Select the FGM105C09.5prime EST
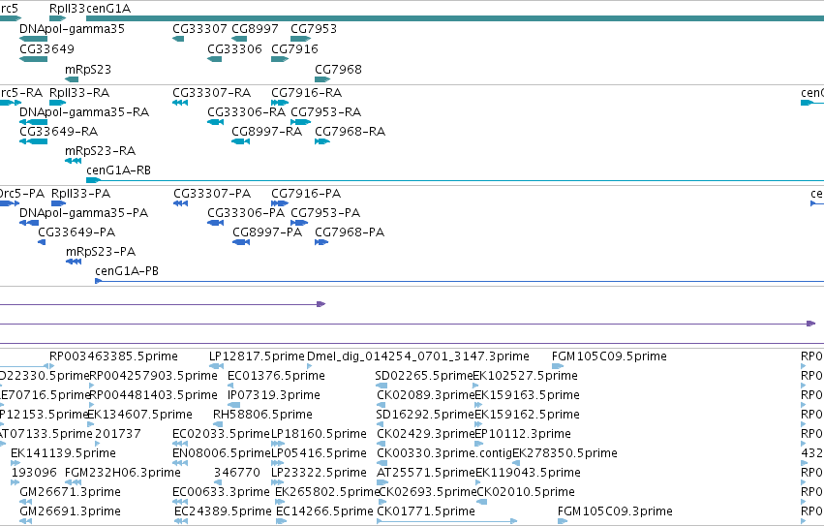The width and height of the screenshot is (824, 526). click(x=558, y=366)
